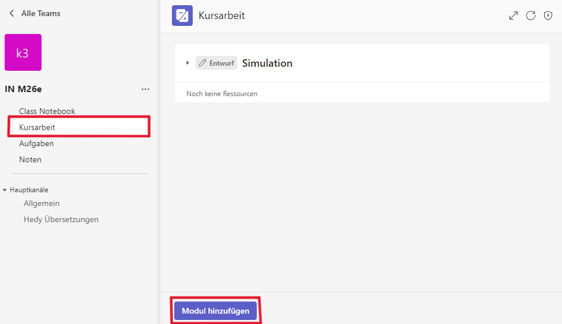Click the Alle Teams back link

[41, 13]
